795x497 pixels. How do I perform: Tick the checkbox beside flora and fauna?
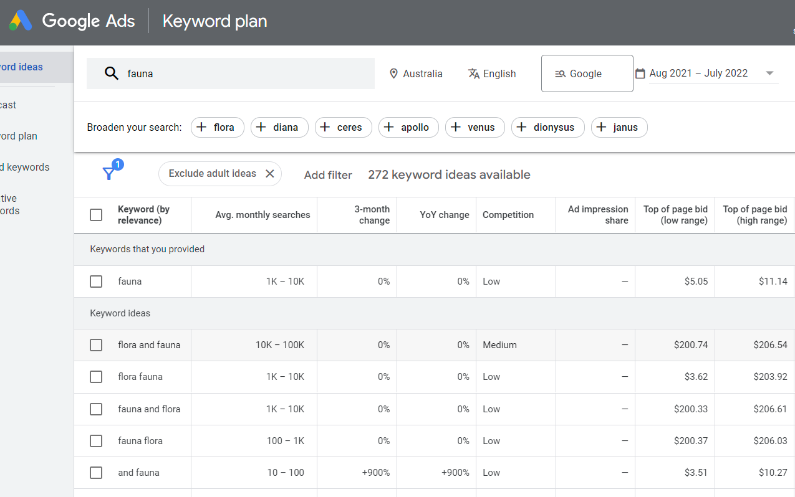pos(96,344)
